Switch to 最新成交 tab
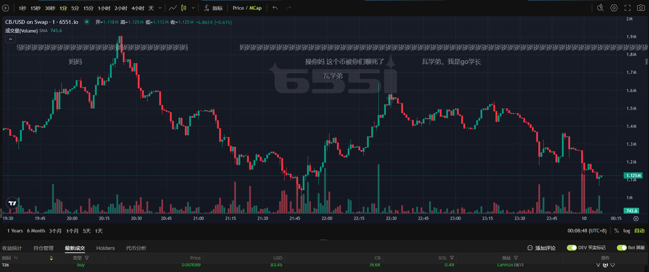This screenshot has width=649, height=272. [75, 248]
